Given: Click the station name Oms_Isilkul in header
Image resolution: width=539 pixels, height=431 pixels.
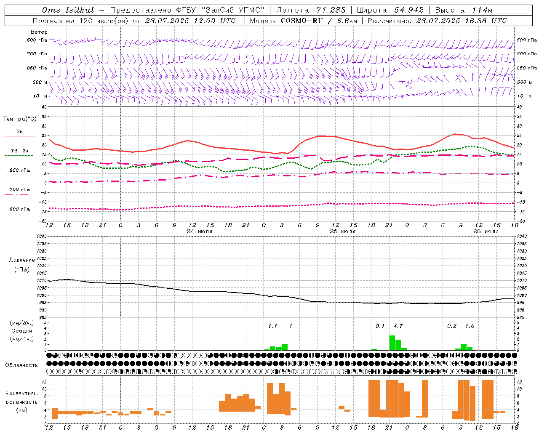Looking at the screenshot, I should (x=68, y=10).
